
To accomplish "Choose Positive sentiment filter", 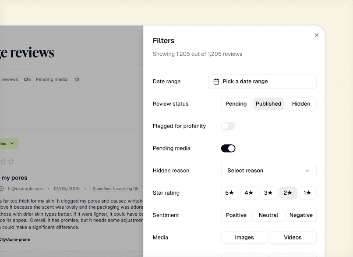I will [236, 215].
